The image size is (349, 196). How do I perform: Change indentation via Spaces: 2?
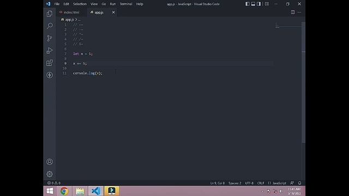pyautogui.click(x=235, y=183)
